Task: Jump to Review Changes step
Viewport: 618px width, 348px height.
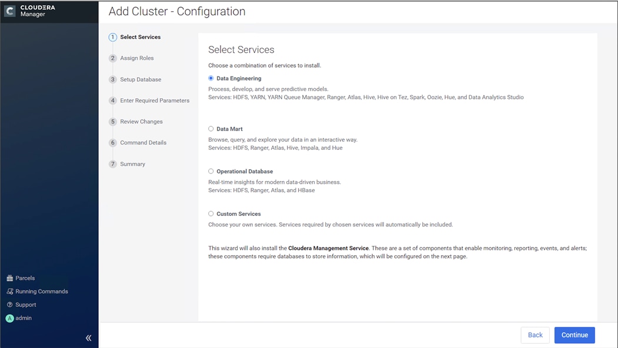Action: (x=141, y=121)
